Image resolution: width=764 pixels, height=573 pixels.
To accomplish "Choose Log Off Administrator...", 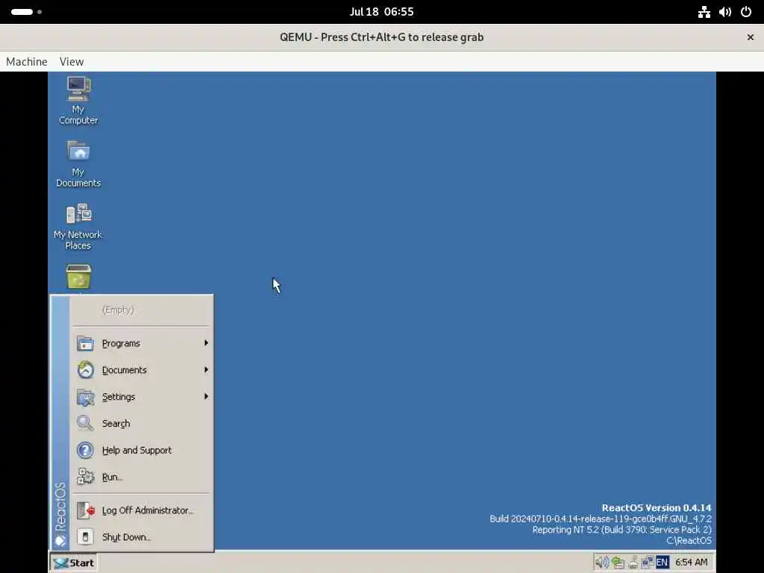I will [x=141, y=510].
